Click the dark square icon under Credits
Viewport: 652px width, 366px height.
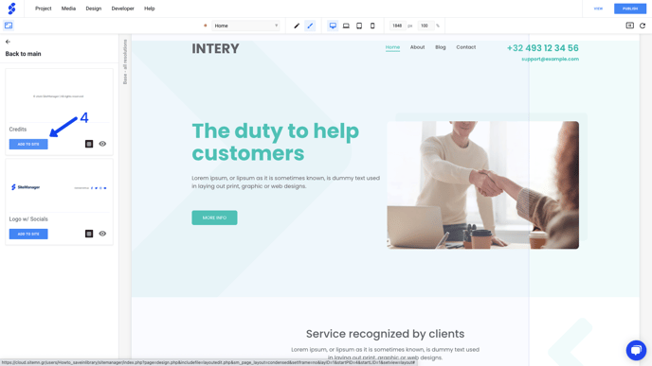[89, 144]
